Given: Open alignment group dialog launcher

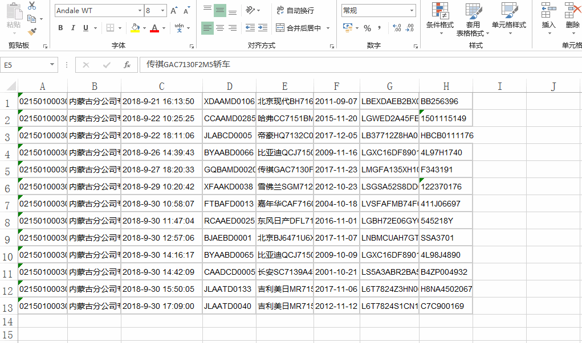Looking at the screenshot, I should pos(332,46).
